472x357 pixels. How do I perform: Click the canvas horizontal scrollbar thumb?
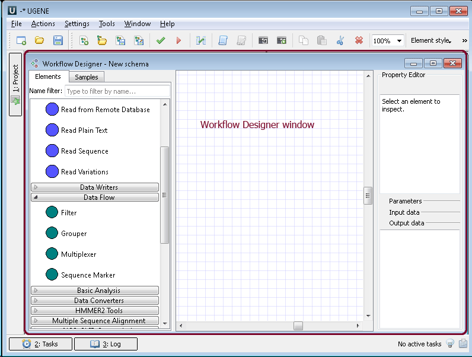(298, 326)
